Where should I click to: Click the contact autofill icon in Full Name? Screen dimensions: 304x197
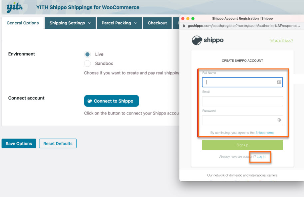(x=279, y=82)
